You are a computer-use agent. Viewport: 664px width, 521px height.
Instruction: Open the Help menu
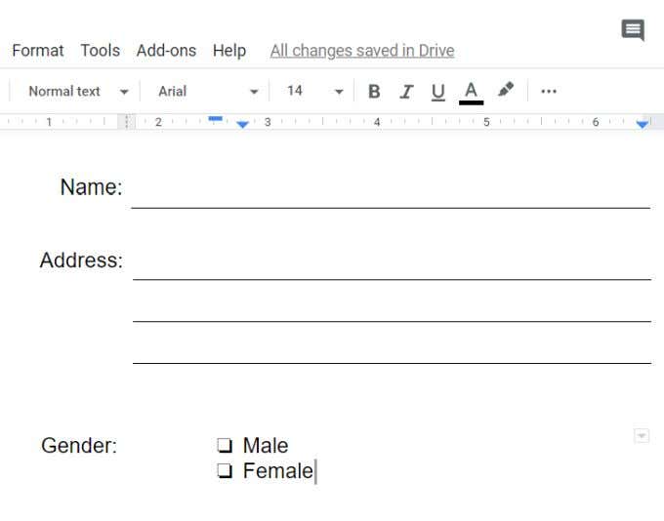tap(229, 50)
